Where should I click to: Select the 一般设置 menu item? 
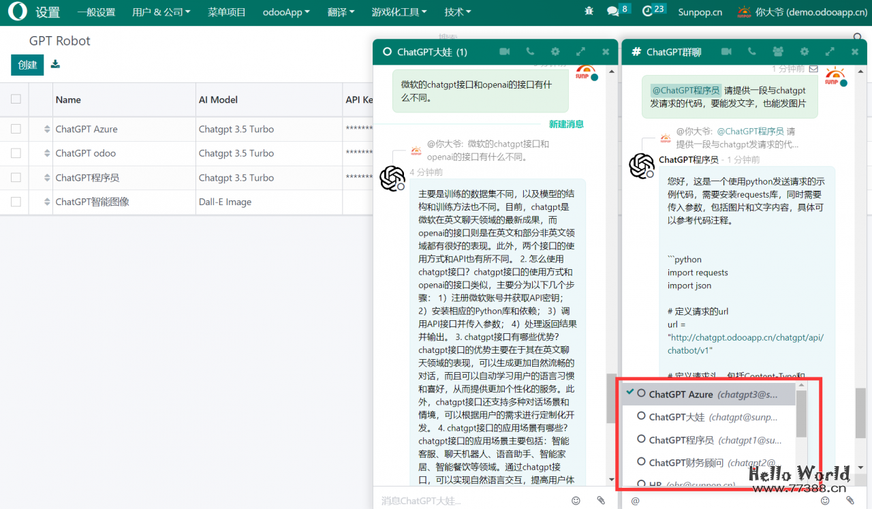click(x=96, y=12)
